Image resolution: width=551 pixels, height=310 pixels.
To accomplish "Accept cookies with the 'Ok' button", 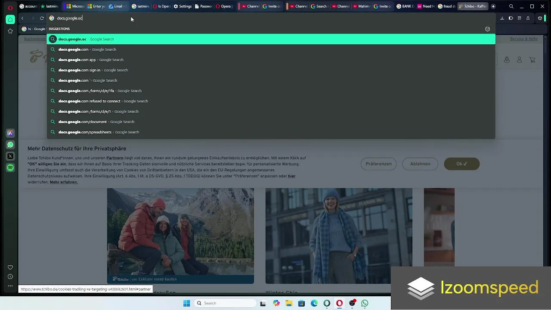I will (461, 164).
